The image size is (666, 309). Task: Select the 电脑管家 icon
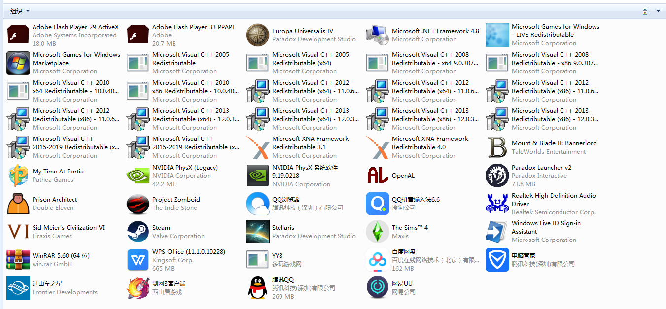(x=497, y=260)
